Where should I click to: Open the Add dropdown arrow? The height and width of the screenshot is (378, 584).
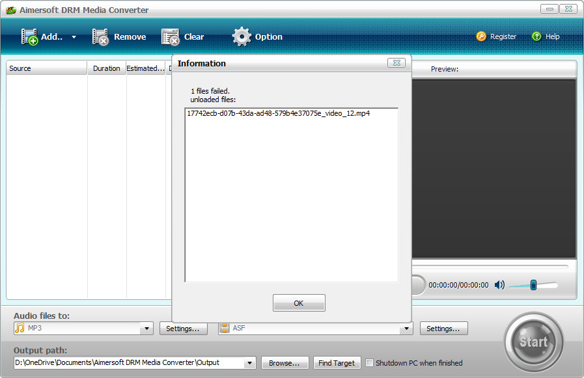74,37
